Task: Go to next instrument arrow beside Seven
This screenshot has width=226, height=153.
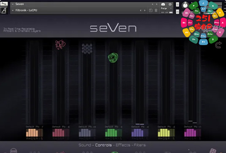Action: pos(157,4)
